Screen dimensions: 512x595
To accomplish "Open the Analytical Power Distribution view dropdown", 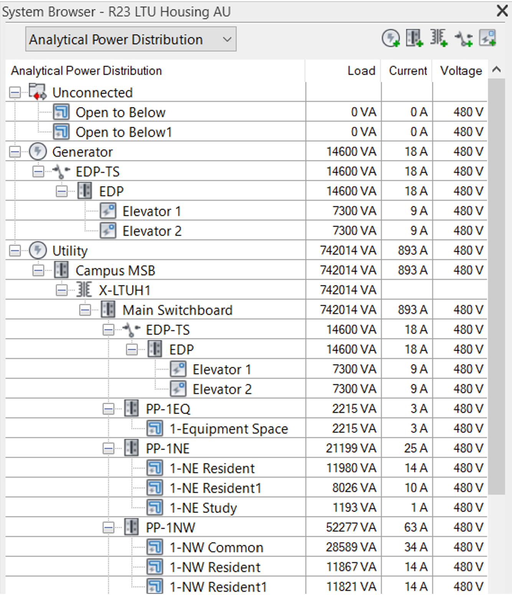I will click(x=130, y=39).
